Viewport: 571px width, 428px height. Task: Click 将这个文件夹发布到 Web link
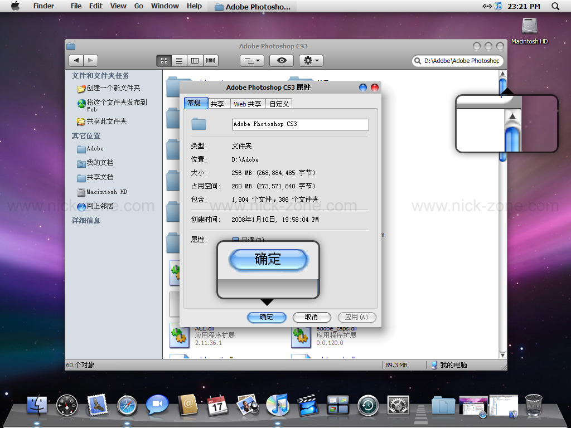click(112, 105)
